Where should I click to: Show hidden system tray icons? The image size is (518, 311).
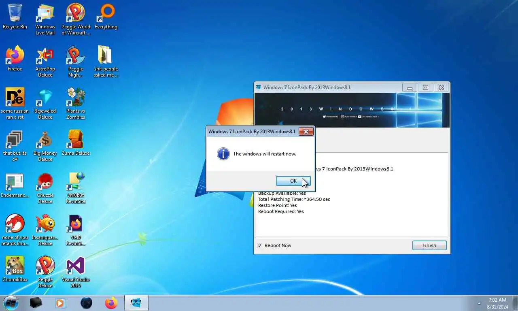tap(479, 303)
